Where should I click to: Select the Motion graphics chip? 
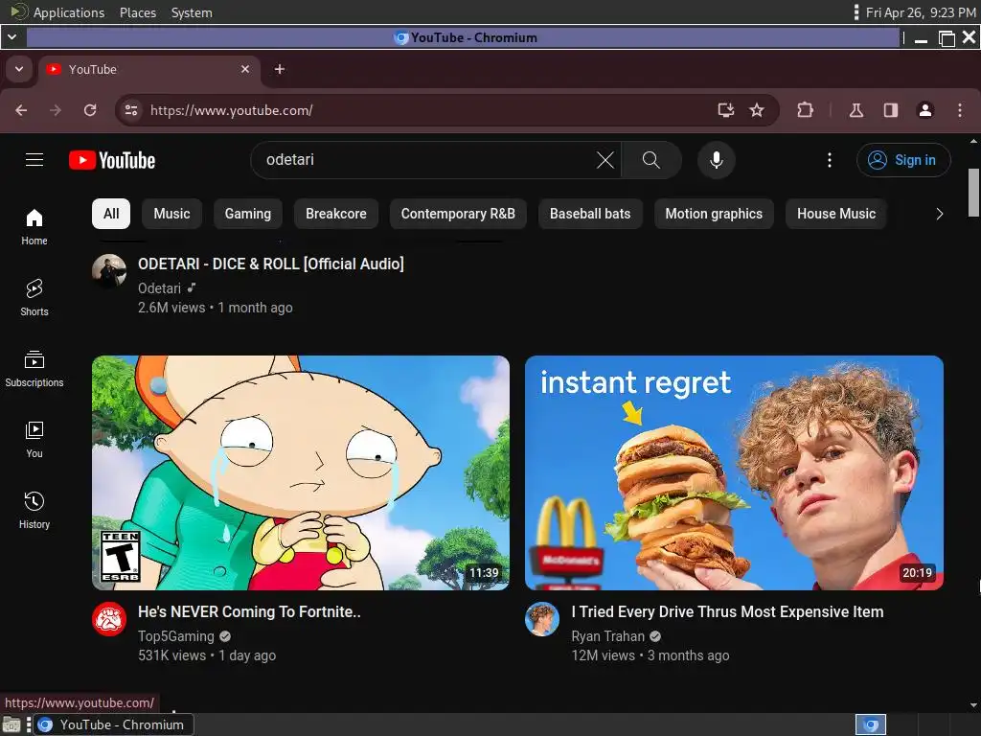(714, 214)
